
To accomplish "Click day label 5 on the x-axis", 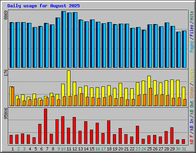I will click(x=36, y=149).
